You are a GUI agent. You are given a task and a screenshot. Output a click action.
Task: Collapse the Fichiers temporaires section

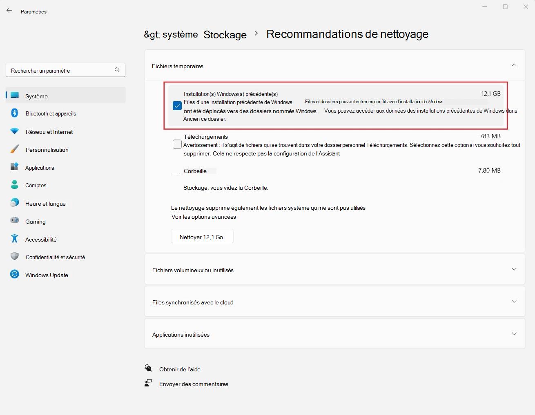pos(514,65)
